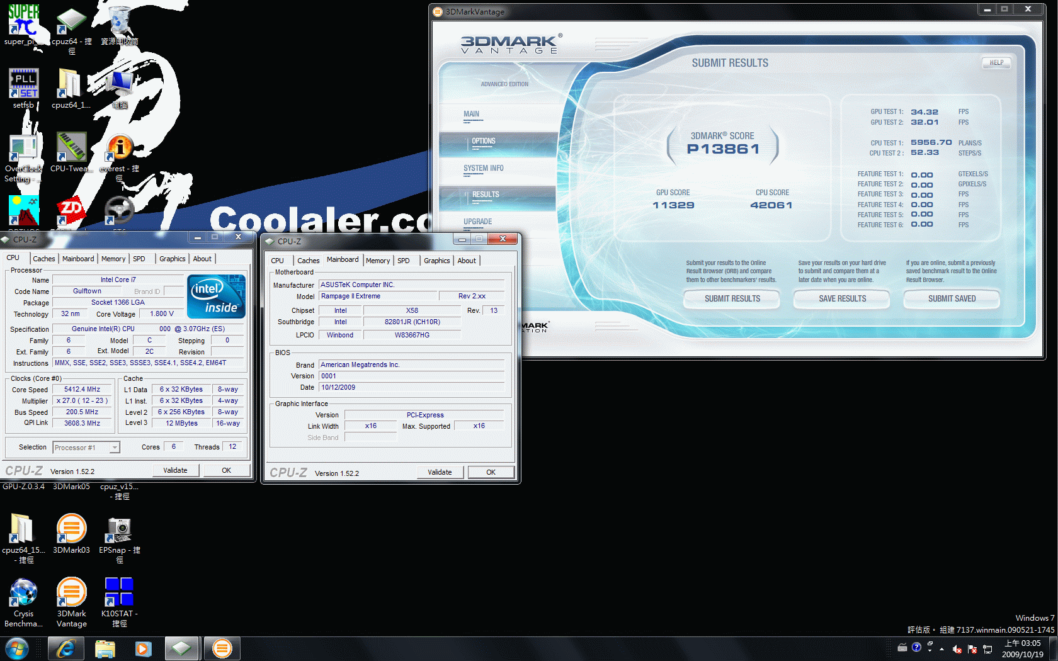Open Caches tab in left CPU-Z window
1058x661 pixels.
click(x=44, y=259)
